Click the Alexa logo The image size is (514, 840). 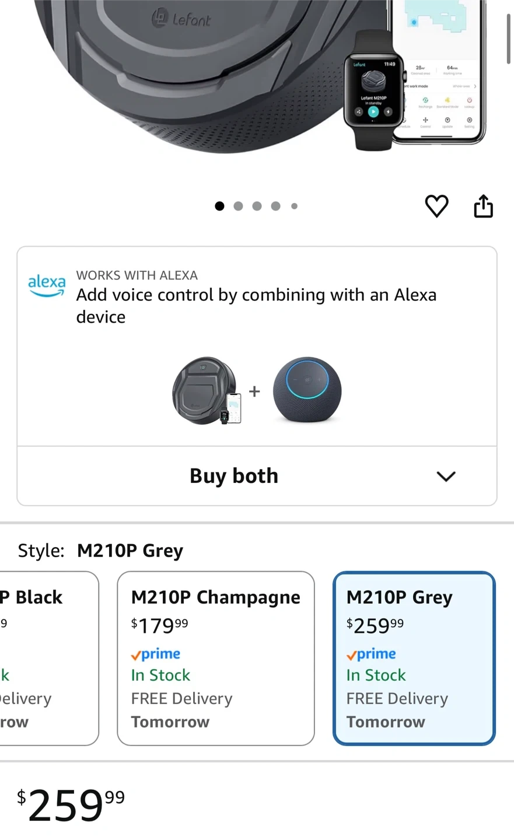point(47,285)
